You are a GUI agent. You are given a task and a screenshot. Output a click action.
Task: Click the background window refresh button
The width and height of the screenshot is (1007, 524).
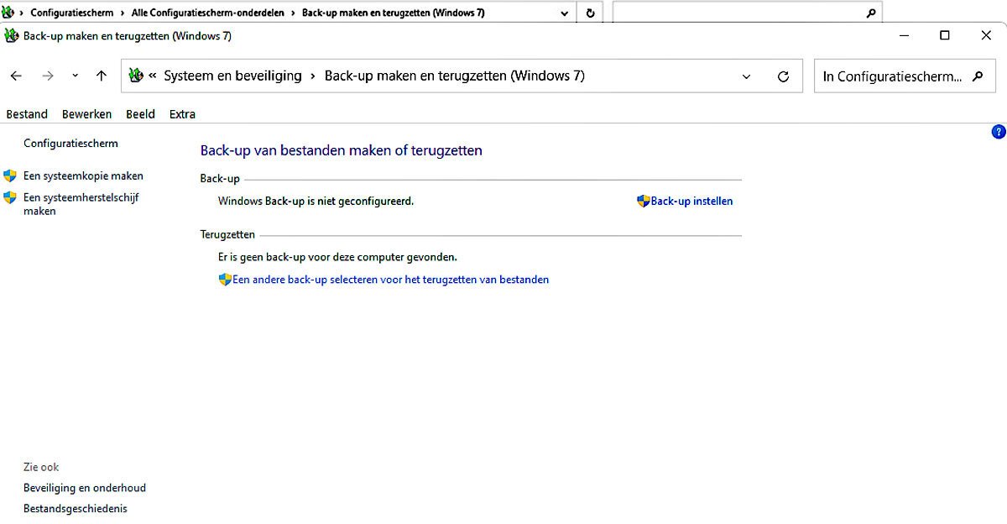pos(590,13)
